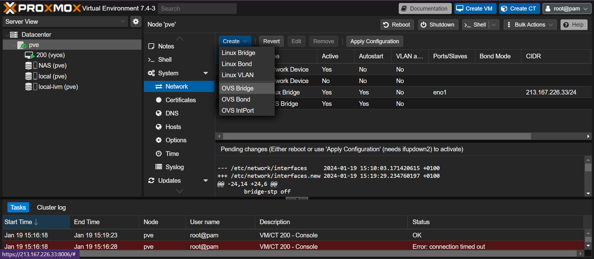The width and height of the screenshot is (594, 259).
Task: Choose OVS Bridge from Create menu
Action: tap(247, 88)
